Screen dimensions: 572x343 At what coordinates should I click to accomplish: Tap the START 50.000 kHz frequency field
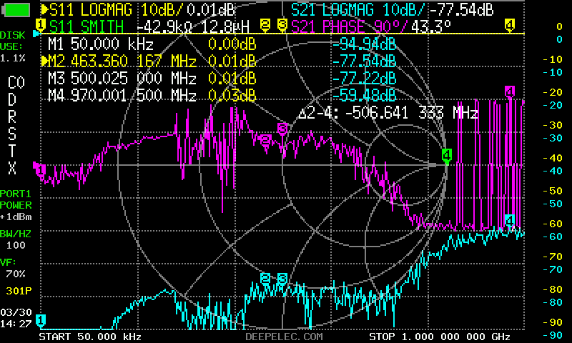pyautogui.click(x=90, y=337)
